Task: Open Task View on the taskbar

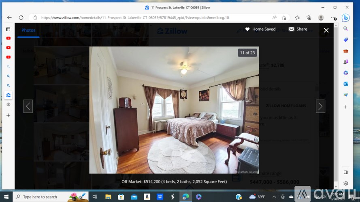Action: click(95, 197)
